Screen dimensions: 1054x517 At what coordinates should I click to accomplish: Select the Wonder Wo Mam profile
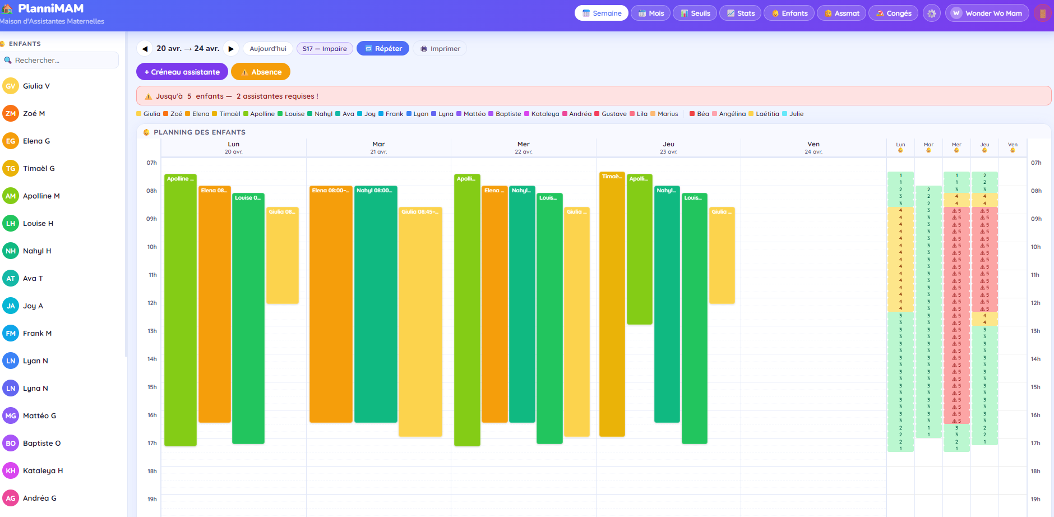tap(987, 12)
